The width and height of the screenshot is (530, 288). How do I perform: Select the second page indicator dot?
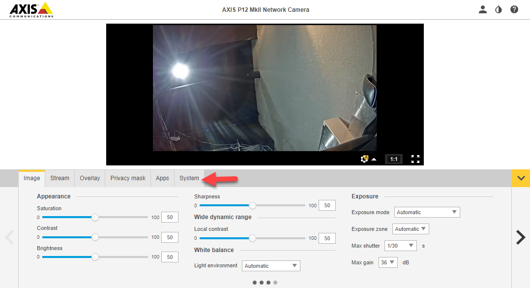(x=262, y=283)
